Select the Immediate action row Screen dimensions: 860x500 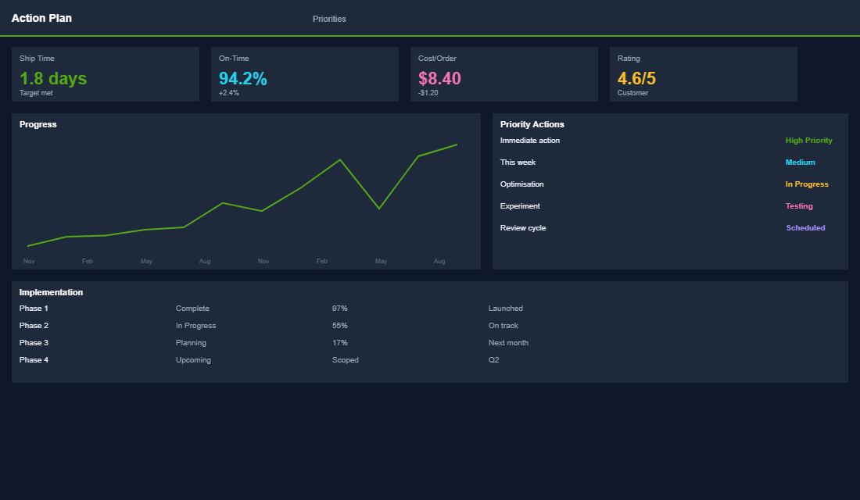coord(530,140)
